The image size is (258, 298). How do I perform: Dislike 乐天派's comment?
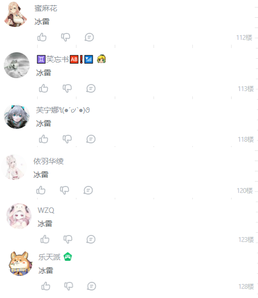pos(68,286)
